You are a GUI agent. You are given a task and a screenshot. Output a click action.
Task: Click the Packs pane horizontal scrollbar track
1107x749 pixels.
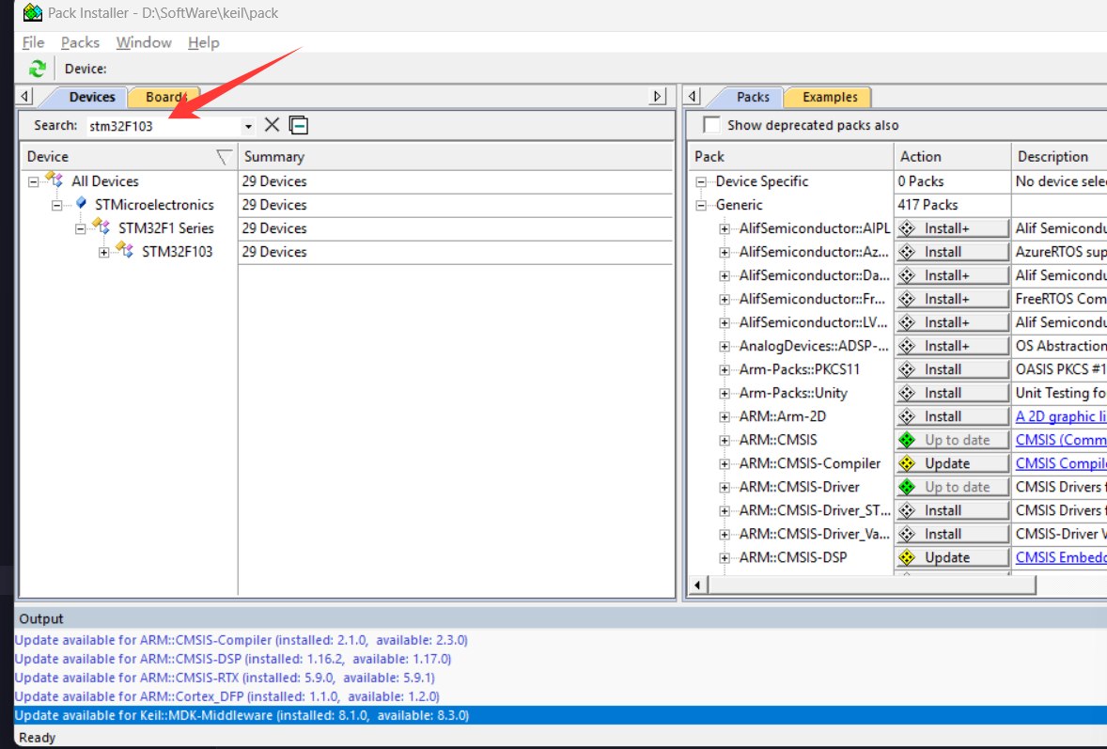(1071, 585)
